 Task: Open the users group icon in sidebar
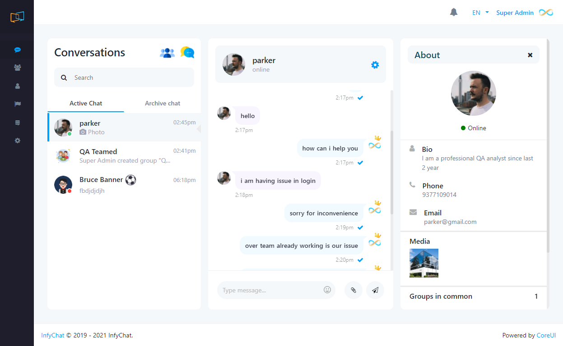coord(18,68)
